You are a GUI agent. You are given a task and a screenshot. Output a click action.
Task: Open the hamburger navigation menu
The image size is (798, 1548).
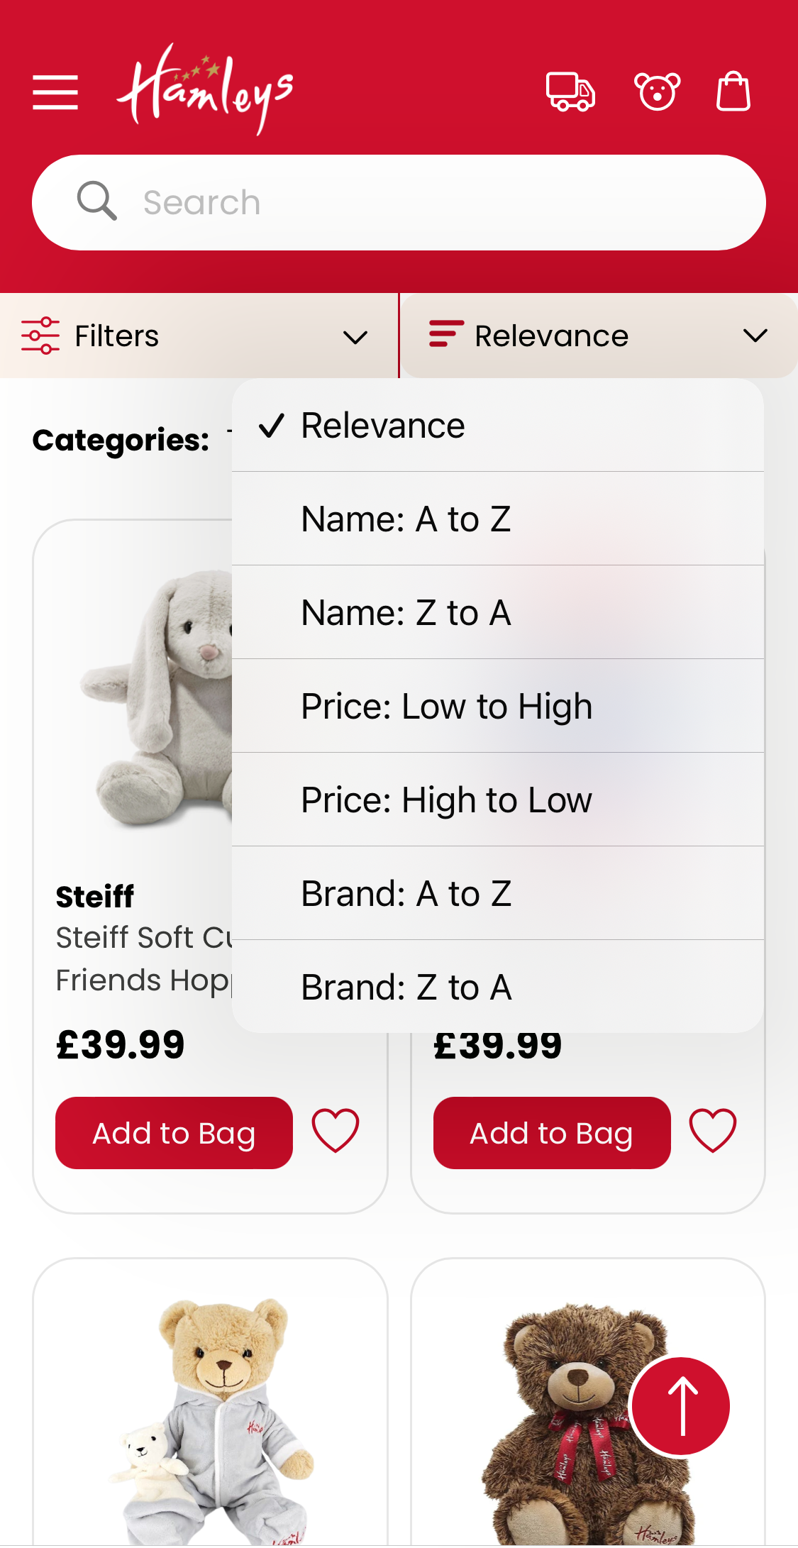click(x=55, y=91)
